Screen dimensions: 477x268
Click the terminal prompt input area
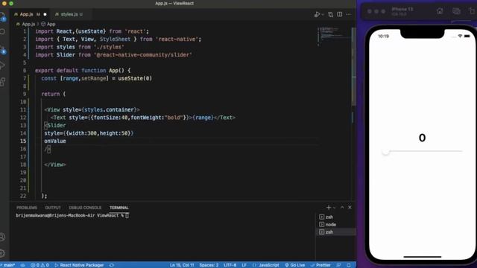(x=127, y=215)
